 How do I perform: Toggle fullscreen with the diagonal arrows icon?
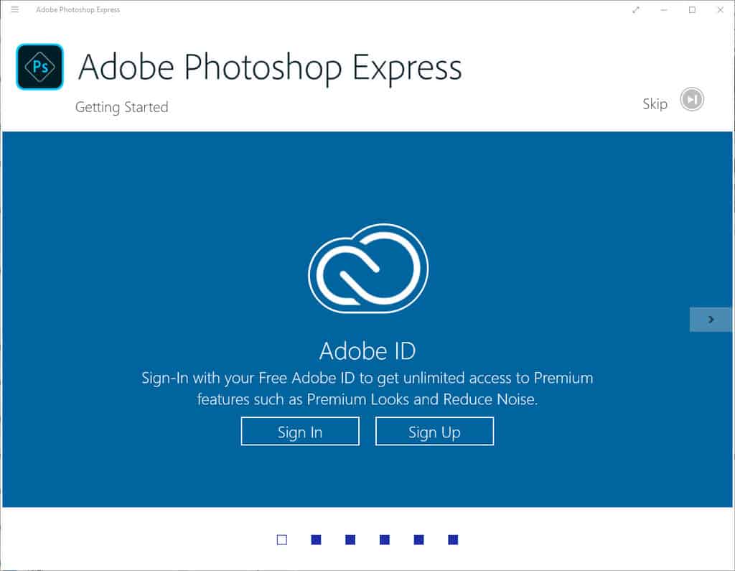coord(635,9)
